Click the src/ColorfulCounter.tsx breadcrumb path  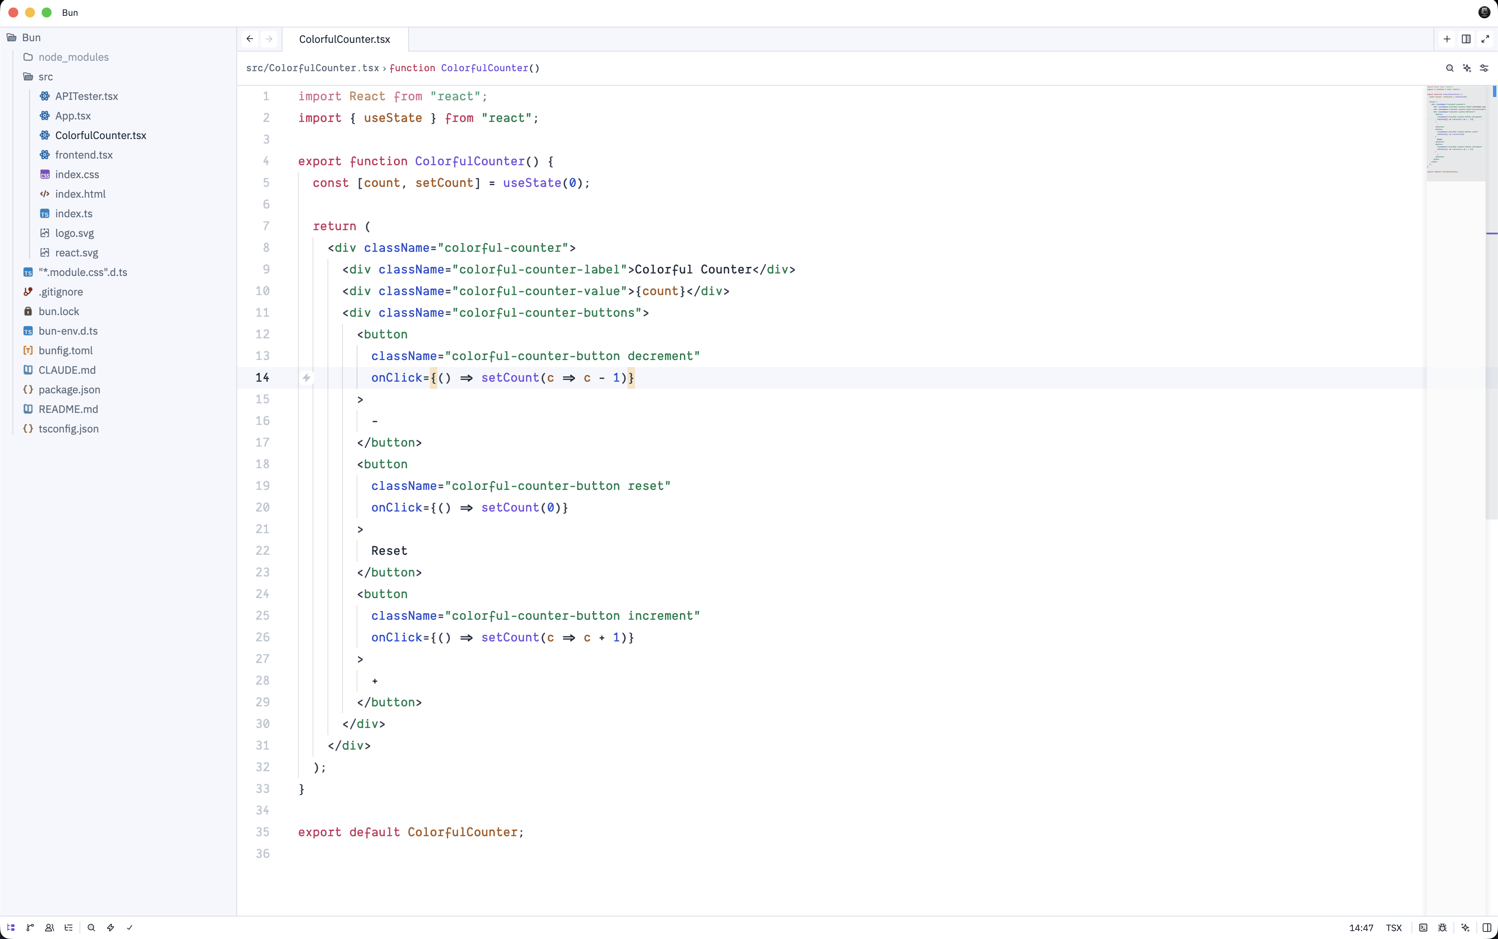click(x=312, y=68)
